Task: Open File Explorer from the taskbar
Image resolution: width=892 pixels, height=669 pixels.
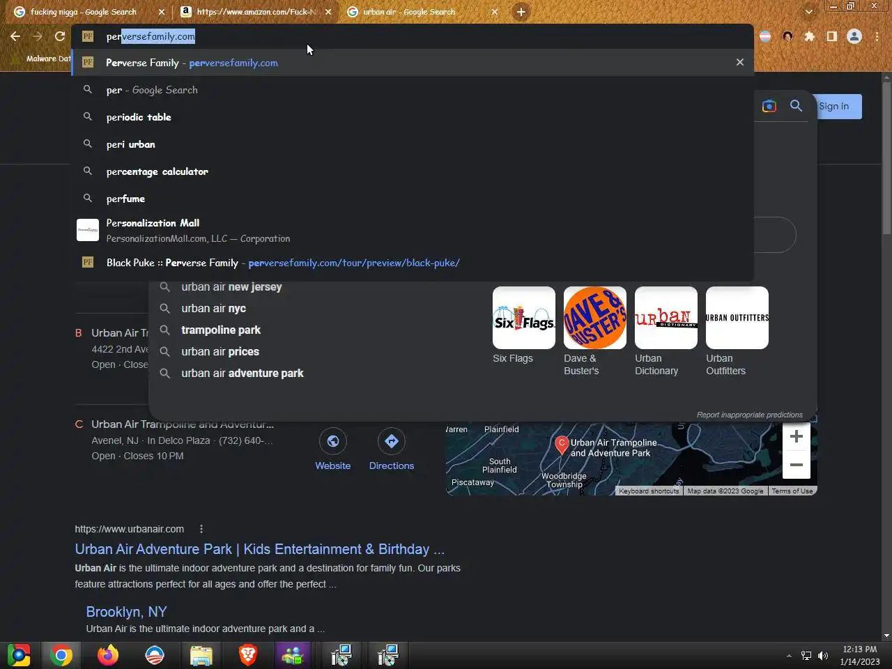Action: point(201,655)
